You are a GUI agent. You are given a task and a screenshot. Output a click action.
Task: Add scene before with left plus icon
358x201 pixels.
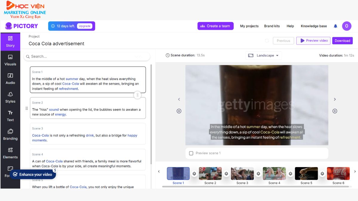tap(179, 111)
